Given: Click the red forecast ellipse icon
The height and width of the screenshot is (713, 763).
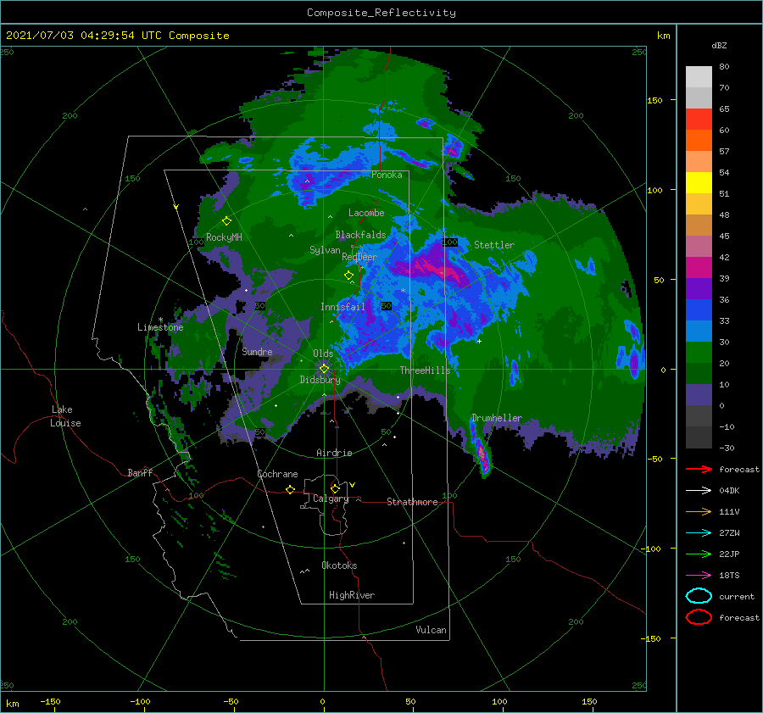Looking at the screenshot, I should [699, 617].
